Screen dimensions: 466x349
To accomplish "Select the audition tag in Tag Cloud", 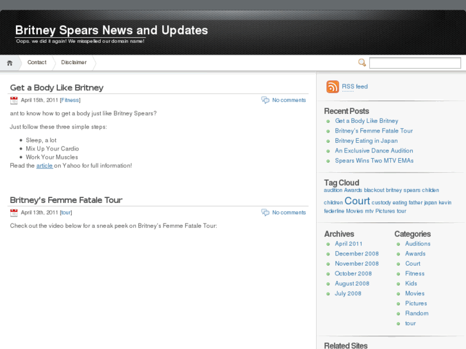I will tap(333, 190).
